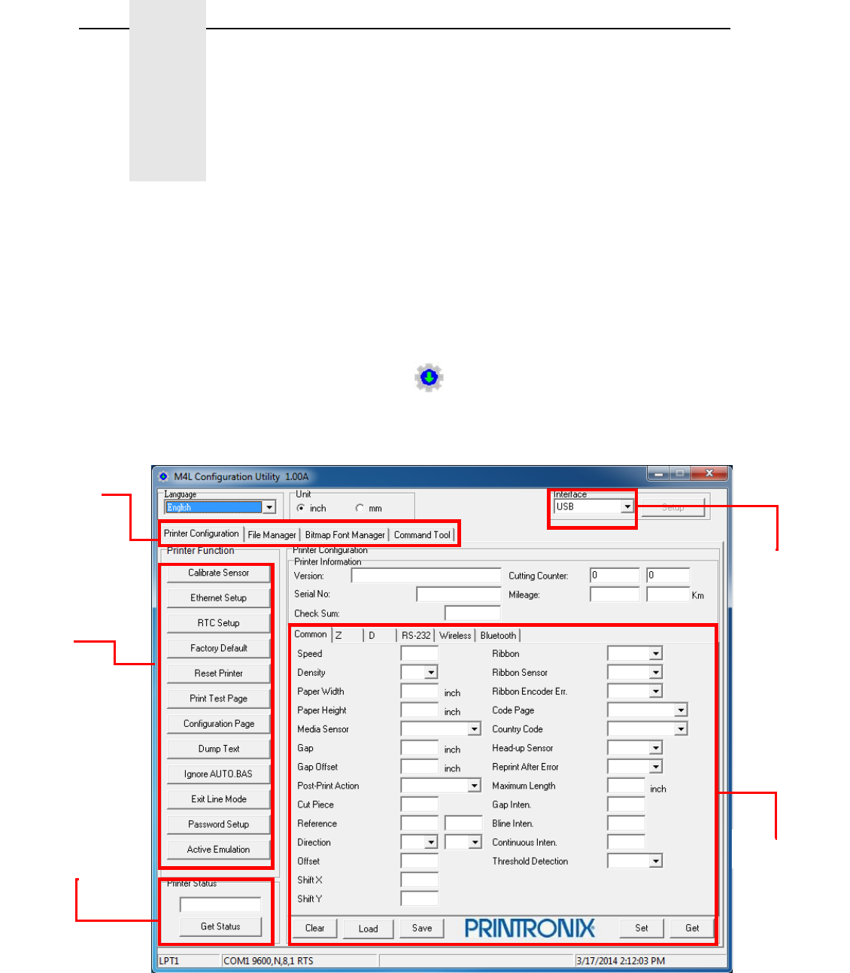The height and width of the screenshot is (973, 850).
Task: Click the Reset Printer button
Action: [x=219, y=673]
